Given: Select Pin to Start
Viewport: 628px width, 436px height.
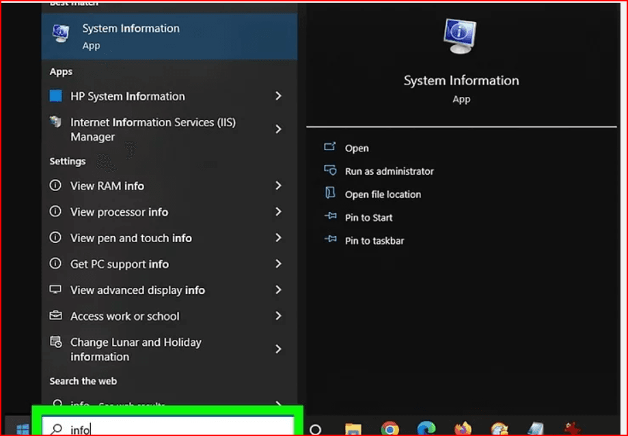Looking at the screenshot, I should [368, 218].
